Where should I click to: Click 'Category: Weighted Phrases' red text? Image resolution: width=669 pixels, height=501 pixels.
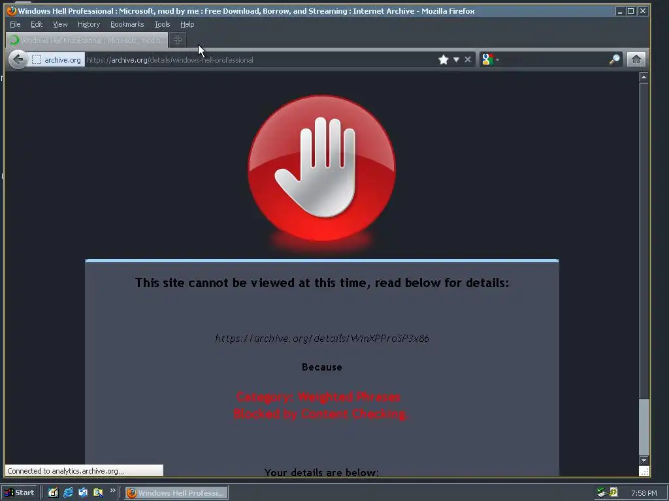click(x=318, y=397)
